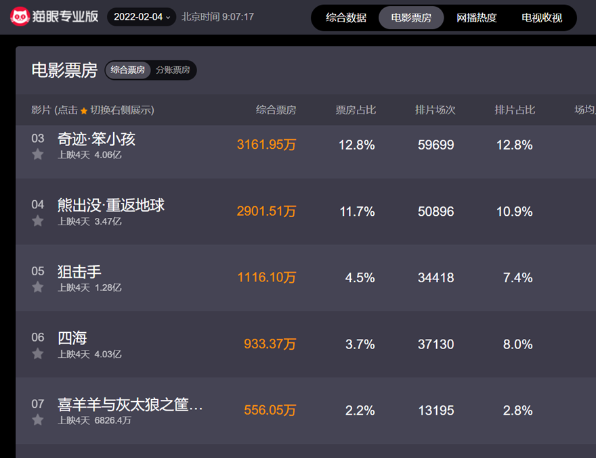
Task: Star the film 奇迹·笨小孩
Action: pos(38,155)
